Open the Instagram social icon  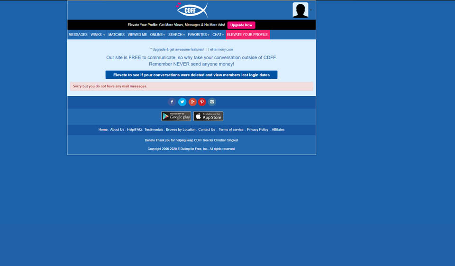[x=212, y=102]
